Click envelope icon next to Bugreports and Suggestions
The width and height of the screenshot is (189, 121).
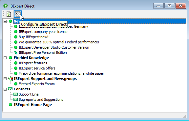pyautogui.click(x=15, y=99)
